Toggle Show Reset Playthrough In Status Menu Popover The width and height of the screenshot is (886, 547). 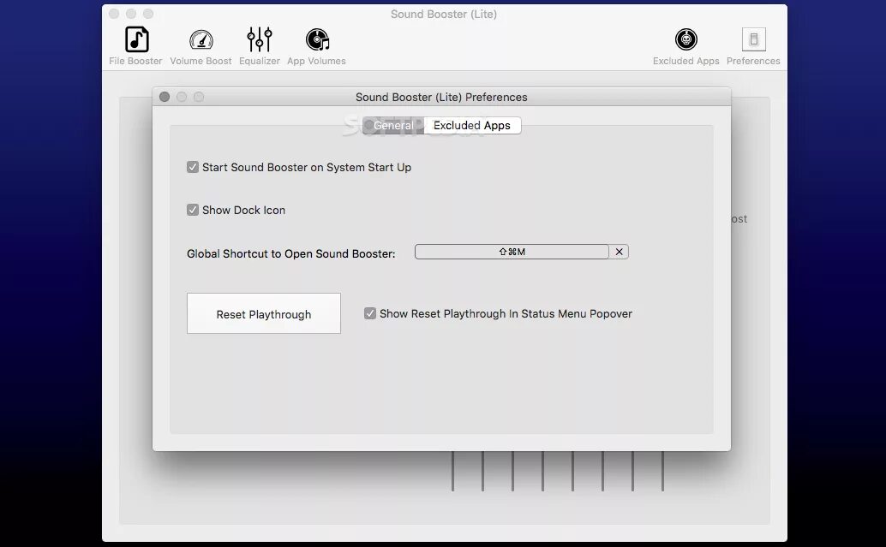(370, 313)
